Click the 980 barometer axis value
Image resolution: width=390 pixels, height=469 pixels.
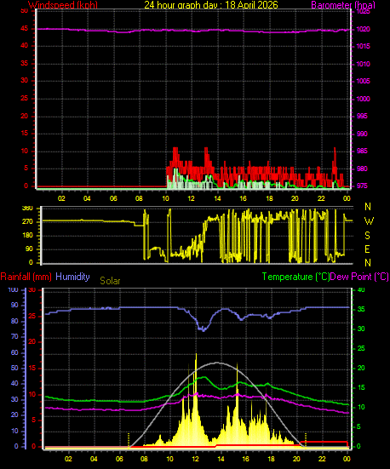tap(362, 169)
